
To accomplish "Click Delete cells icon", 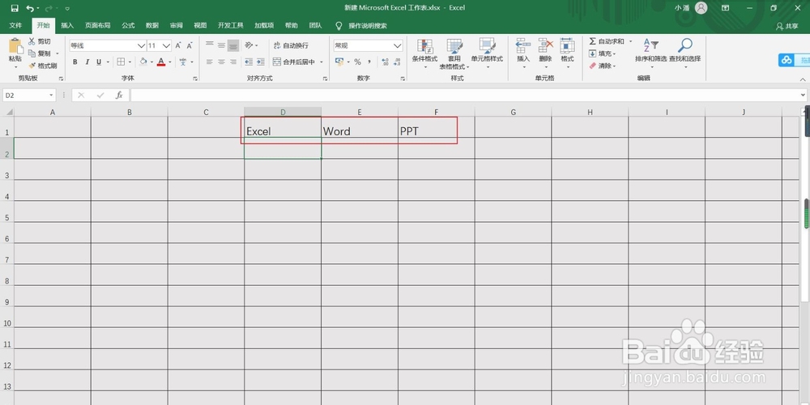I will pyautogui.click(x=545, y=45).
